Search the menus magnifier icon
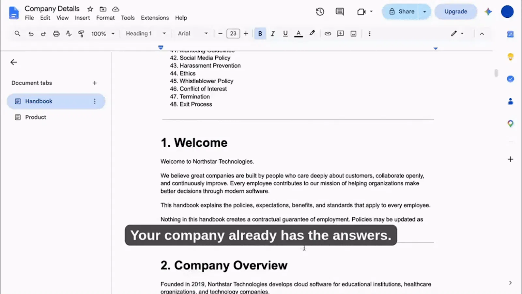This screenshot has height=294, width=522. pyautogui.click(x=17, y=33)
